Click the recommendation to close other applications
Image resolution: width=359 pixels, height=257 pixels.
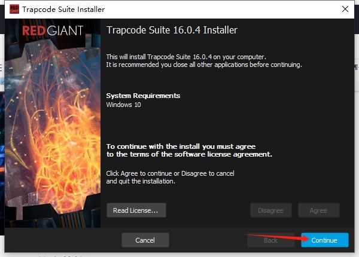pyautogui.click(x=204, y=65)
